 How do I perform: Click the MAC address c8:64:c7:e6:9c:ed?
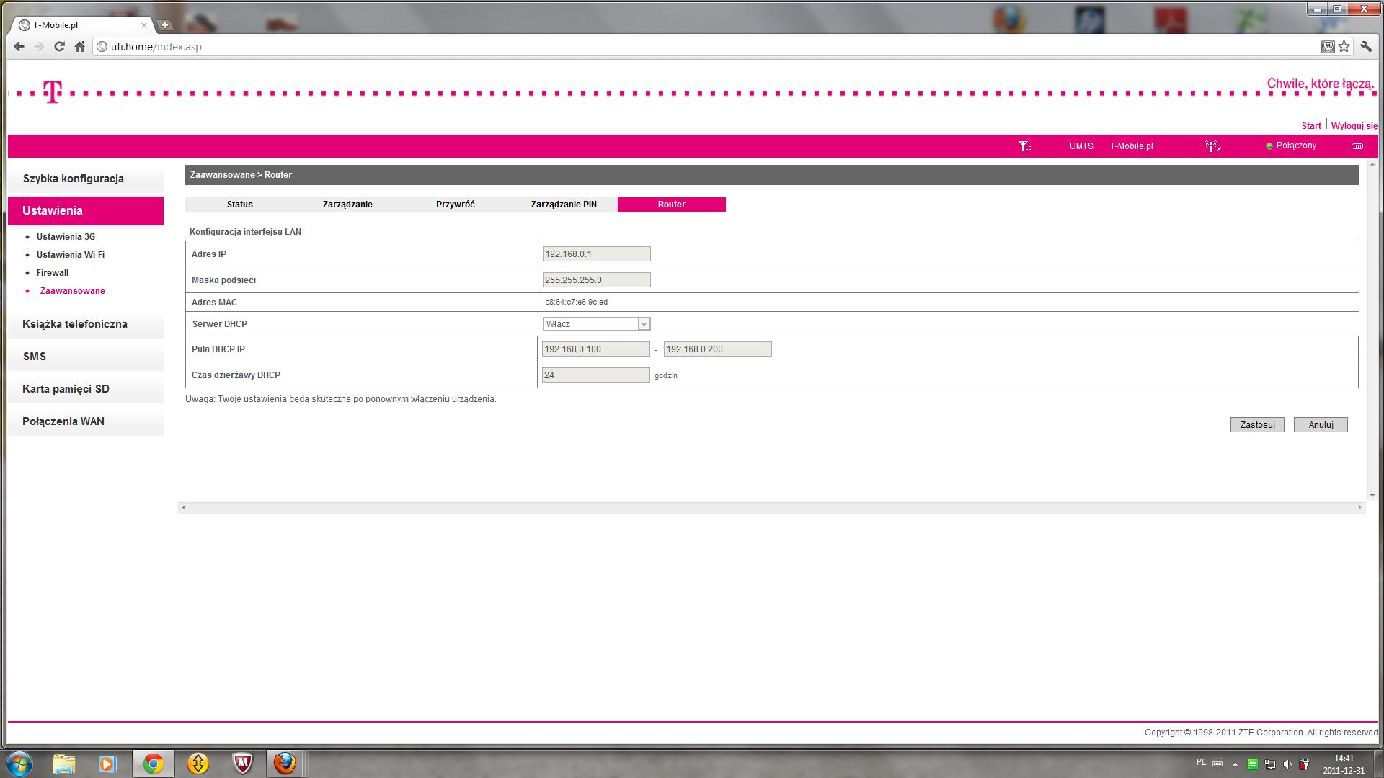pyautogui.click(x=576, y=303)
